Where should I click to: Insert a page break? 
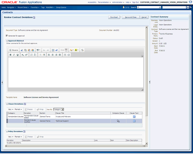click(x=68, y=55)
